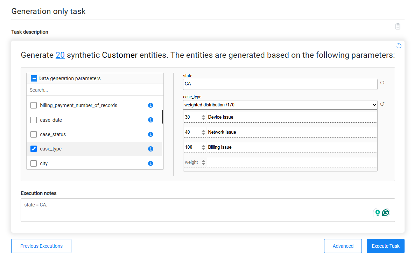
Task: Focus the parameters Search field
Action: click(x=95, y=90)
